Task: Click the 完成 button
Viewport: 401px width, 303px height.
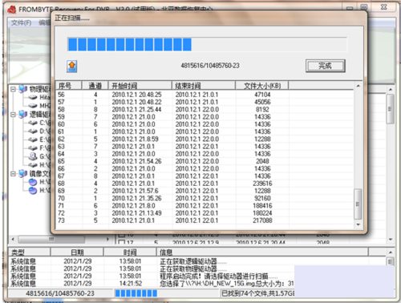Action: (326, 66)
